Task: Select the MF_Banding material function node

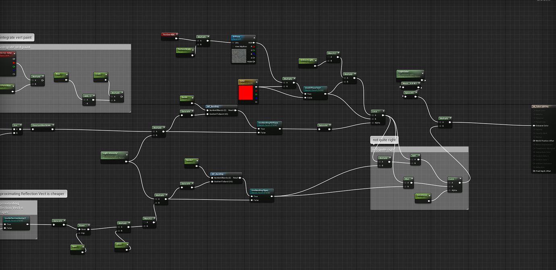Action: click(212, 106)
